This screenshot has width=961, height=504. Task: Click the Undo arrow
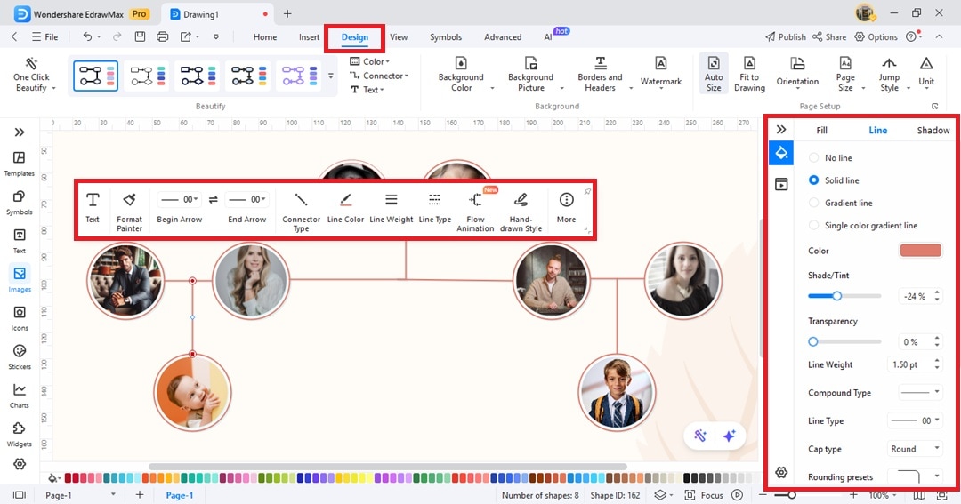click(x=87, y=36)
